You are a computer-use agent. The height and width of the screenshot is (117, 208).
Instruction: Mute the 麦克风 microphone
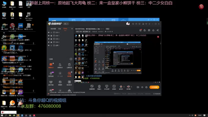[121, 87]
